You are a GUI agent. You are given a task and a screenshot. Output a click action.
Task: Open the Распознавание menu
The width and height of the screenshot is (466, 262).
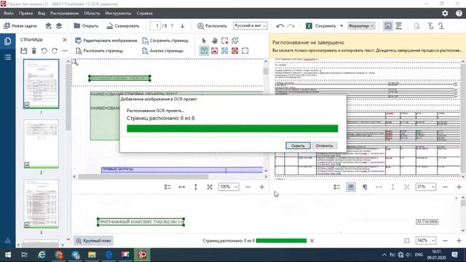tap(65, 13)
